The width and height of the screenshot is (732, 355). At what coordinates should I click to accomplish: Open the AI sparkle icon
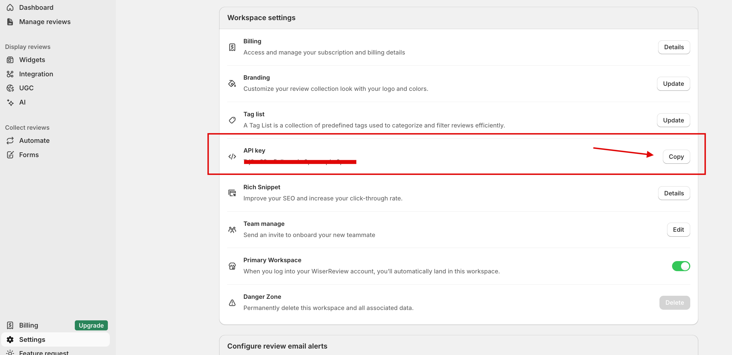pyautogui.click(x=10, y=102)
